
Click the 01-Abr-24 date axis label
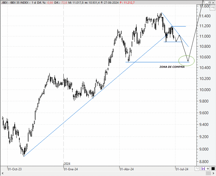click(x=127, y=169)
